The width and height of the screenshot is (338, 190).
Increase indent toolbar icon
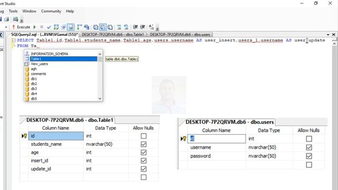click(x=143, y=27)
